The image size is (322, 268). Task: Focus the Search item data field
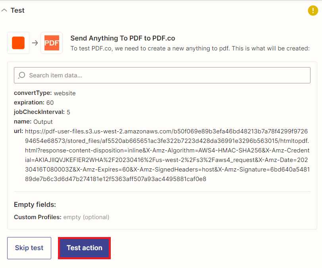tap(167, 75)
